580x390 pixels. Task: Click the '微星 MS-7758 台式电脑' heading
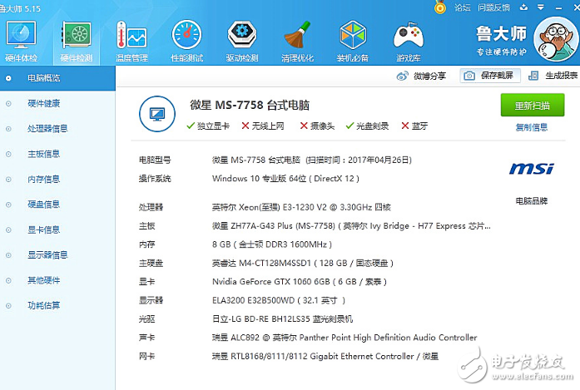[x=250, y=106]
